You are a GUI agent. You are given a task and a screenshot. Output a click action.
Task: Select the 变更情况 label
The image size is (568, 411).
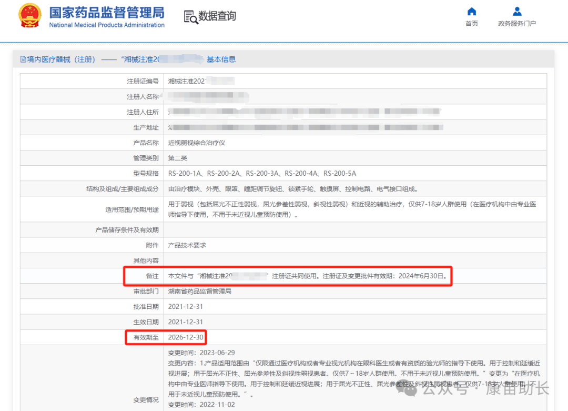coord(146,400)
